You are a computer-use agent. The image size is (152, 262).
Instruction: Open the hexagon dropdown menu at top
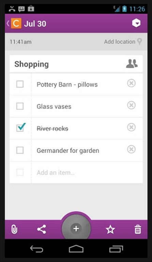point(136,23)
